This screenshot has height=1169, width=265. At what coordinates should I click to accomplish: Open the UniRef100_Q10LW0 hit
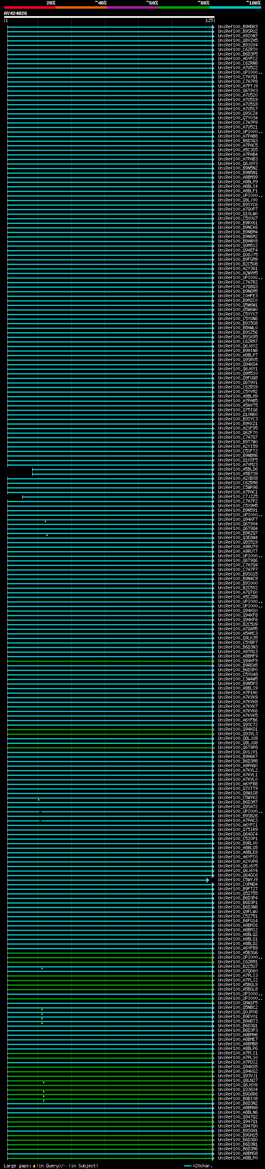238,214
